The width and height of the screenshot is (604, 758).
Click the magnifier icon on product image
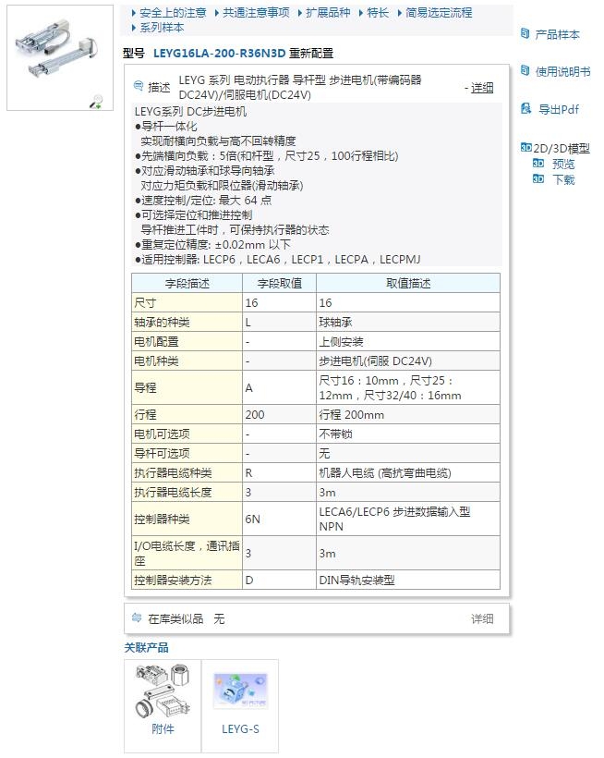click(95, 103)
